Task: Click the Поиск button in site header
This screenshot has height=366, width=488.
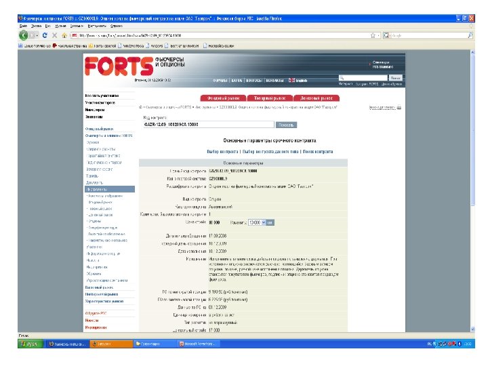Action: click(395, 78)
